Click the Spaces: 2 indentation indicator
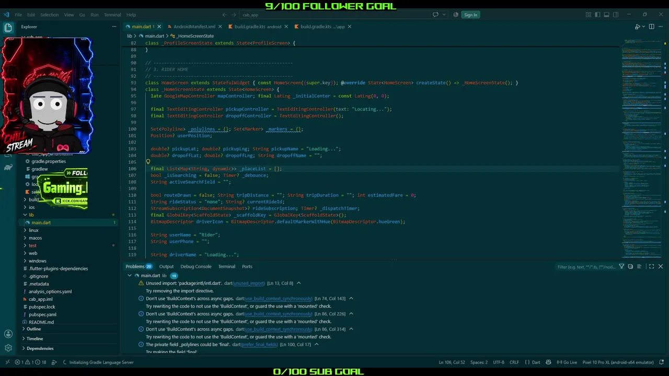669x376 pixels. (x=479, y=362)
